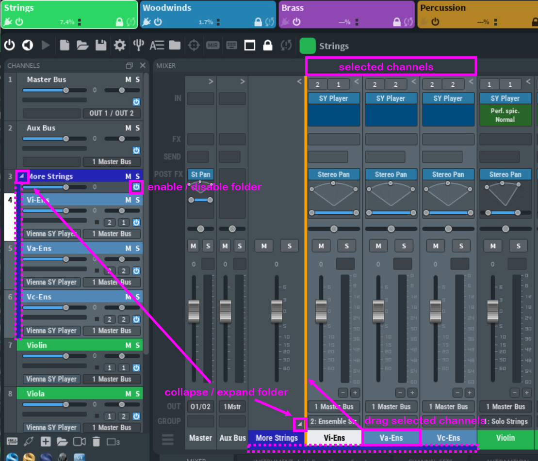
Task: Click the plus icon below channel list
Action: [46, 441]
